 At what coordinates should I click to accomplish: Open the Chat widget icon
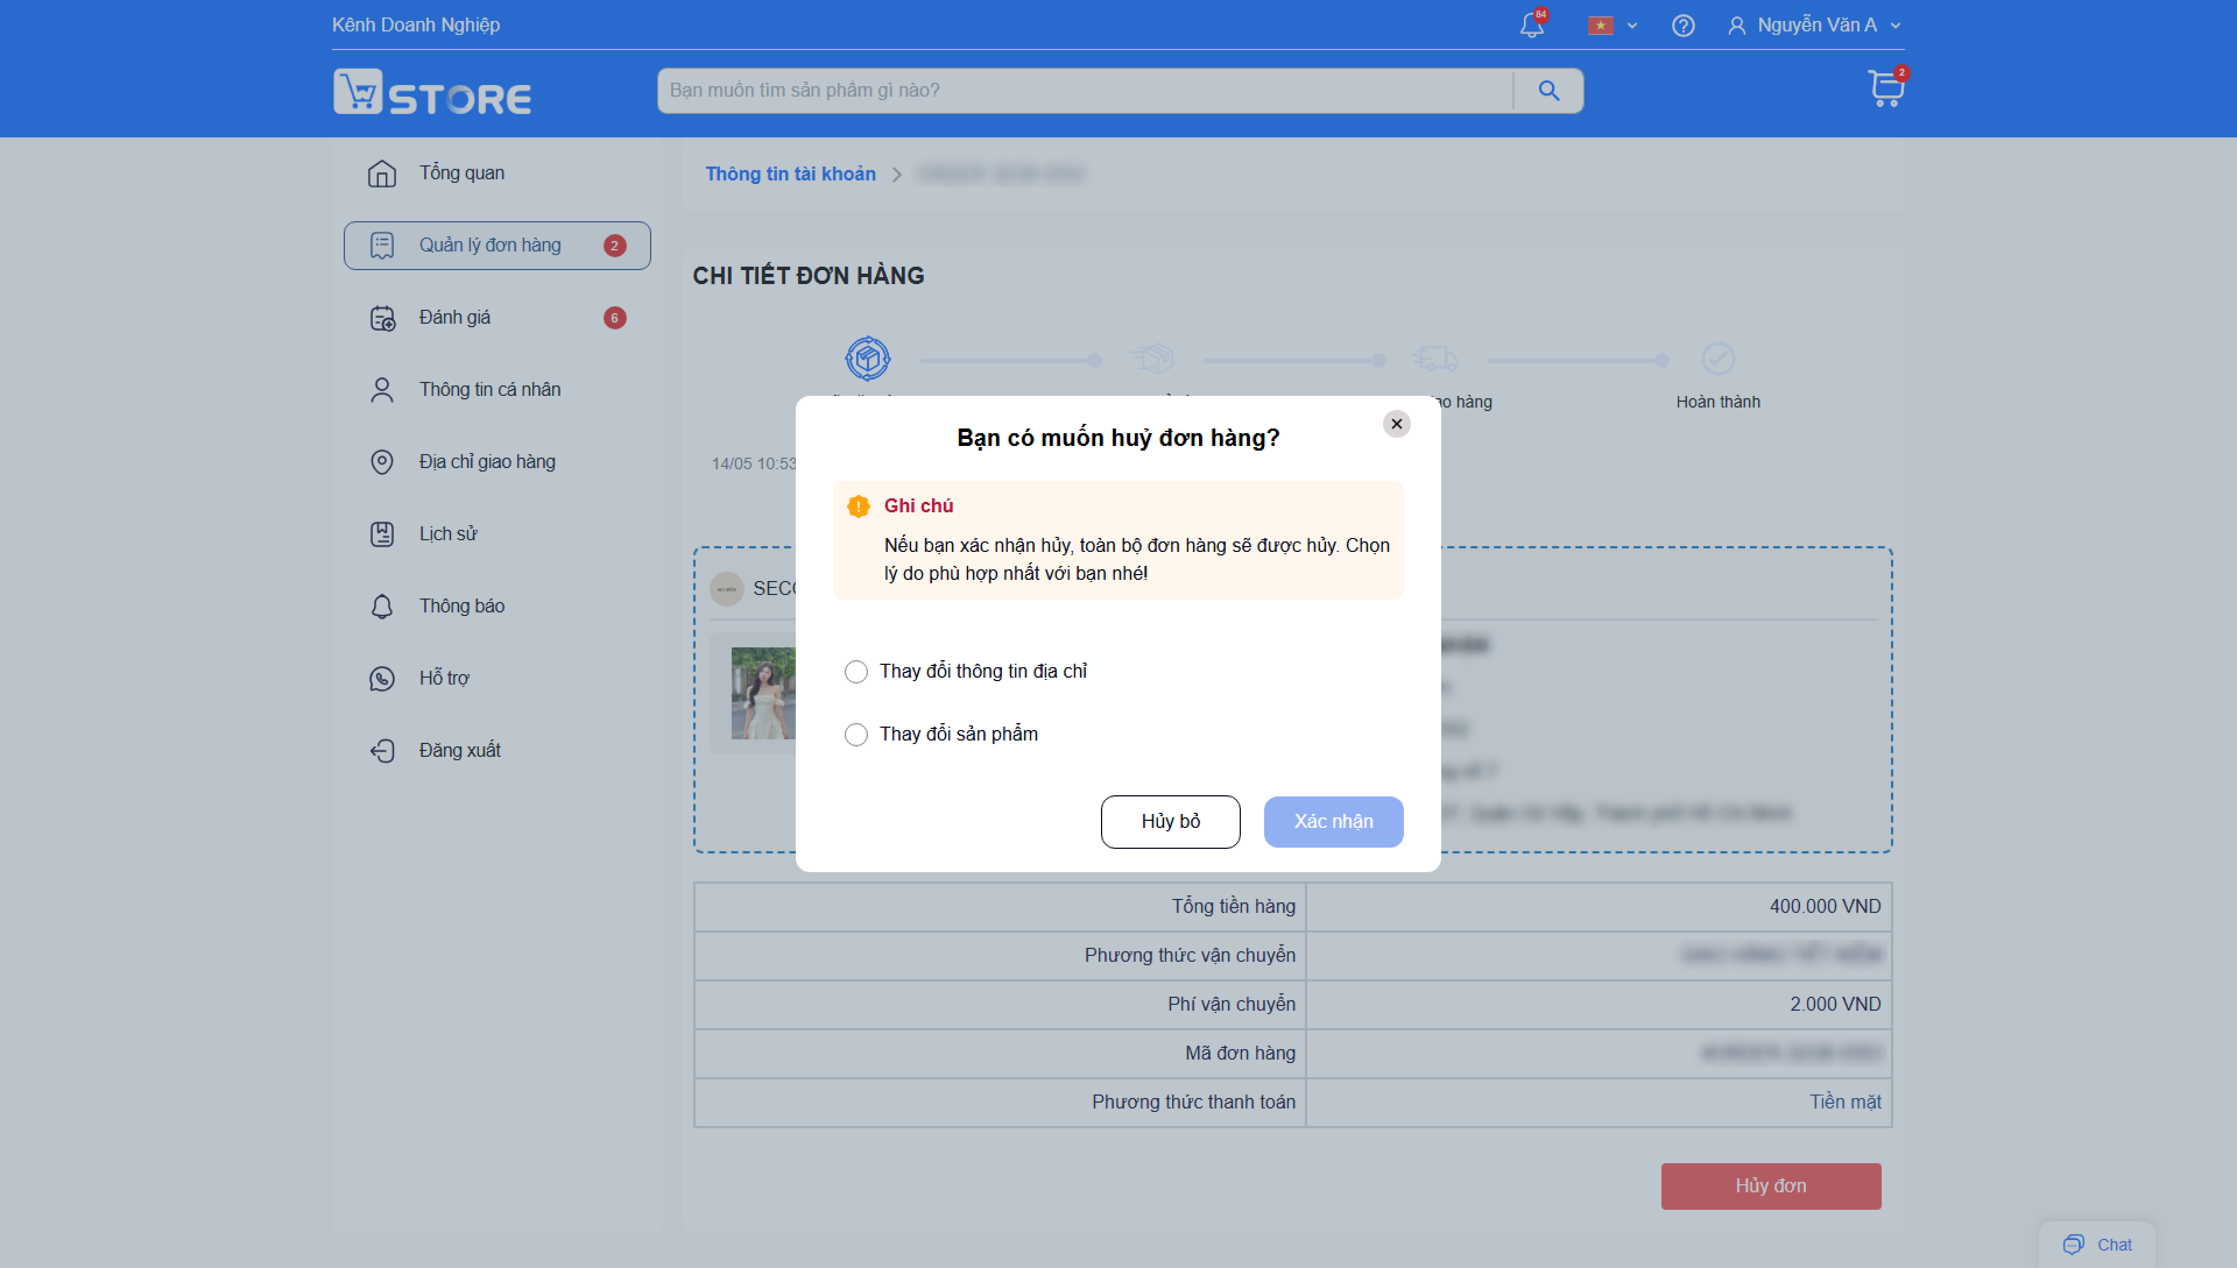tap(2097, 1245)
